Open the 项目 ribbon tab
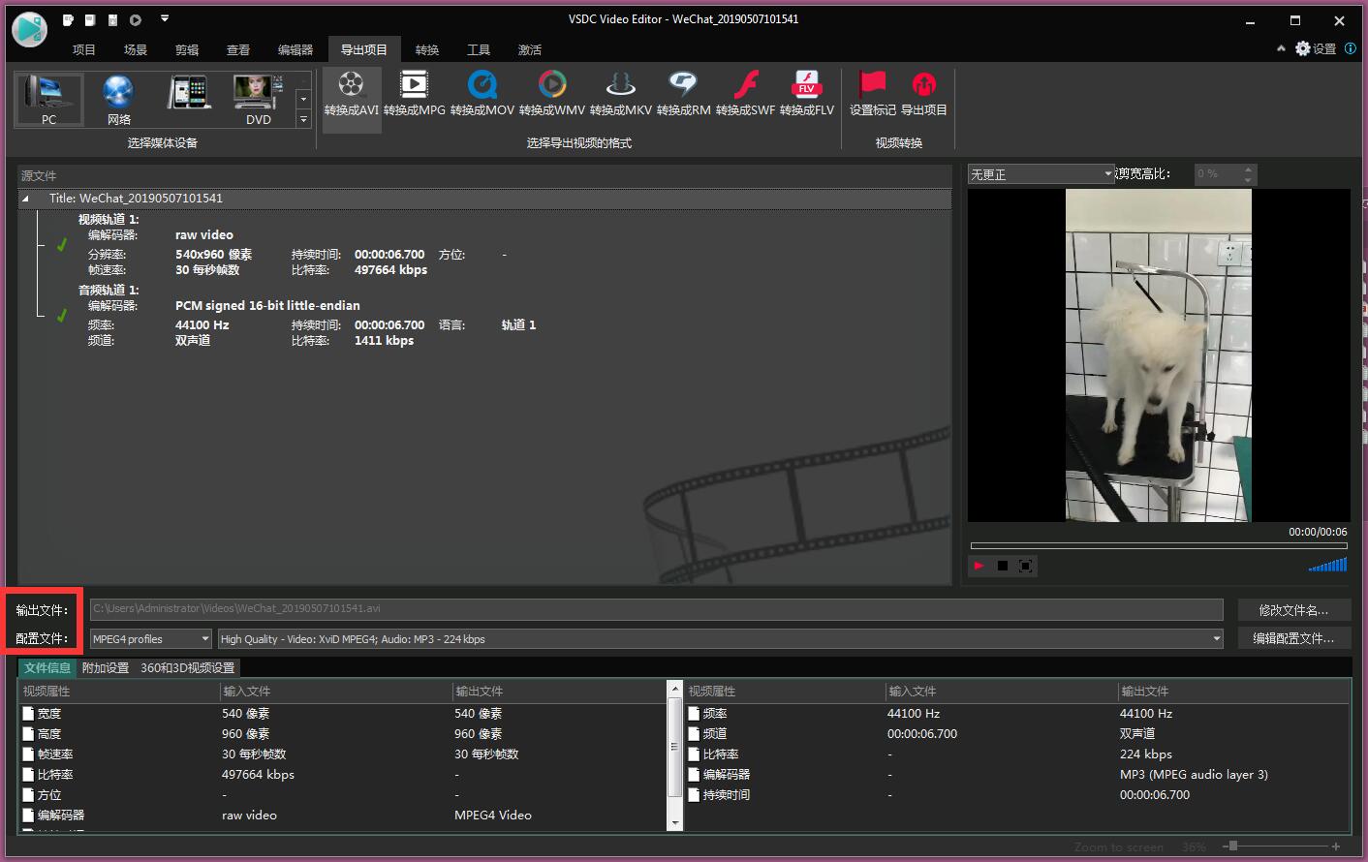The image size is (1368, 862). point(84,50)
